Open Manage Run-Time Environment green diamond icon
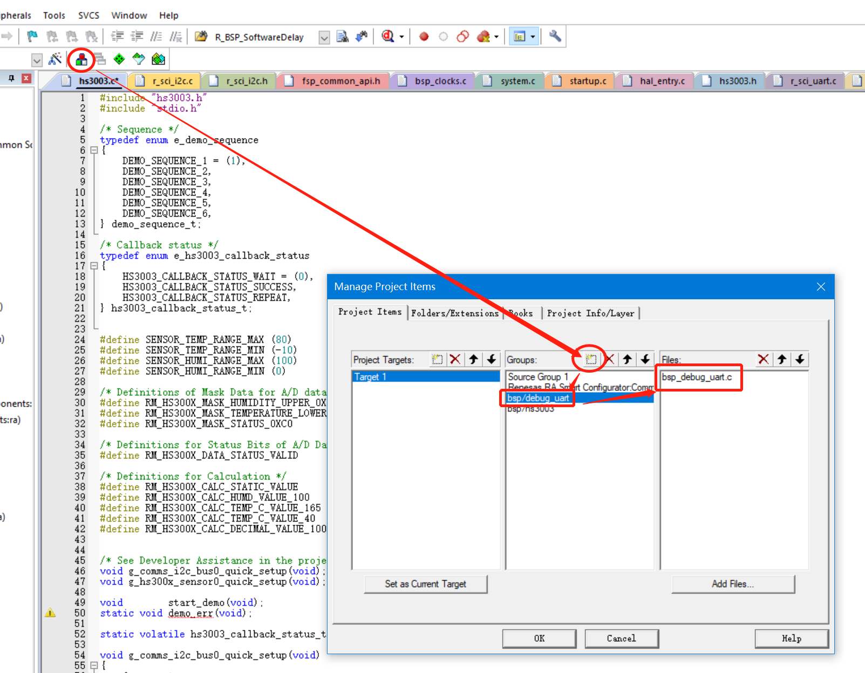 click(x=119, y=59)
